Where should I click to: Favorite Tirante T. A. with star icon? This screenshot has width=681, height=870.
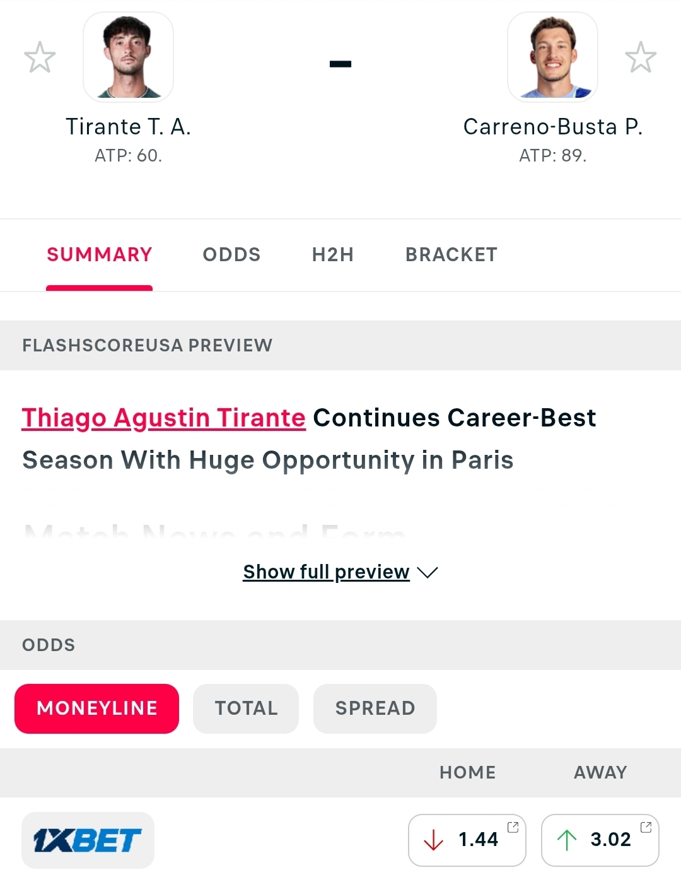tap(40, 57)
